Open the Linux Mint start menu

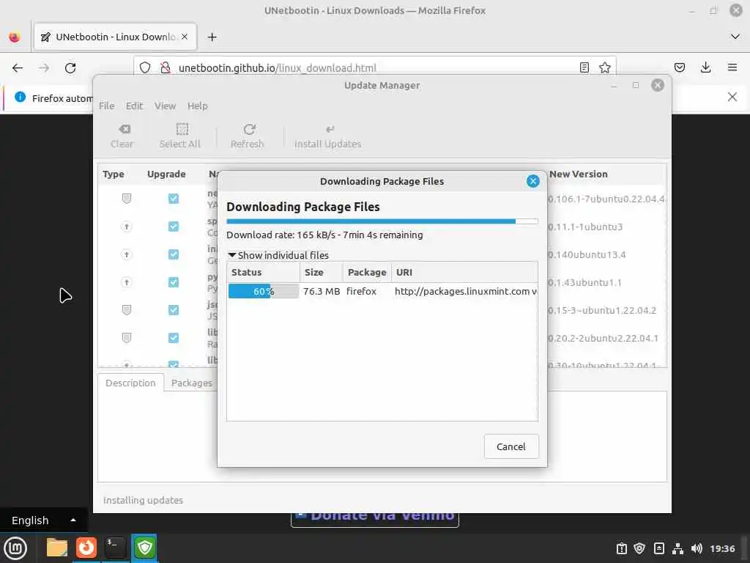point(15,548)
